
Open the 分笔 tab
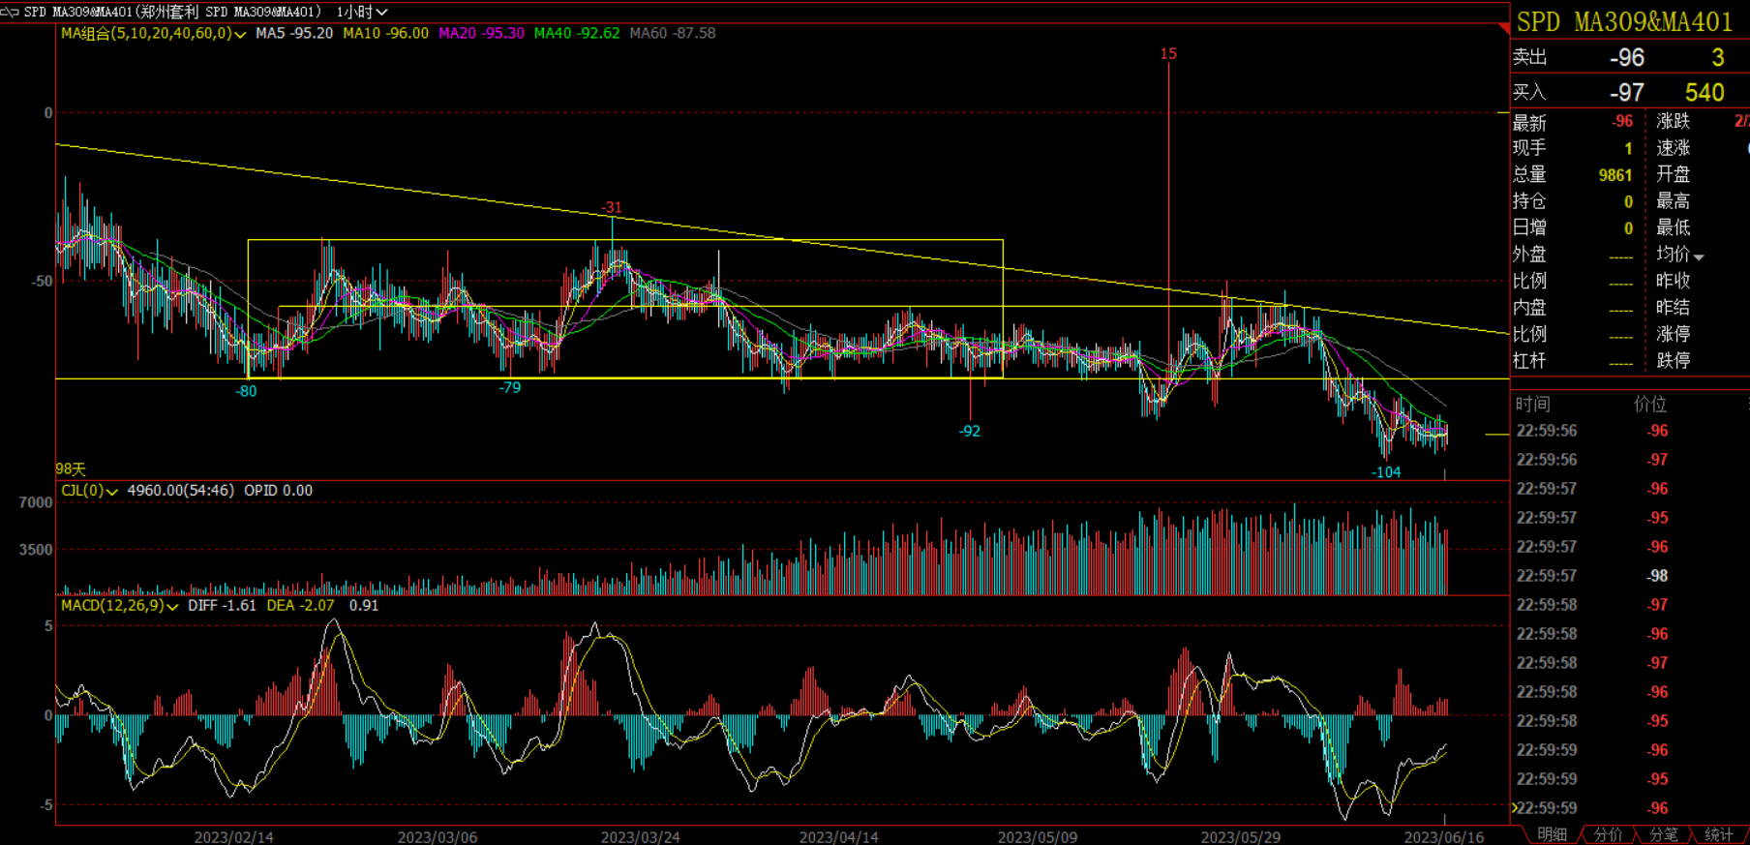click(1663, 834)
